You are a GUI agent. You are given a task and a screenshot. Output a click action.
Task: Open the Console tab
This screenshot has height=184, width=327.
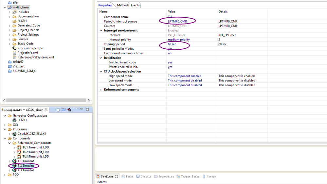coord(144,176)
